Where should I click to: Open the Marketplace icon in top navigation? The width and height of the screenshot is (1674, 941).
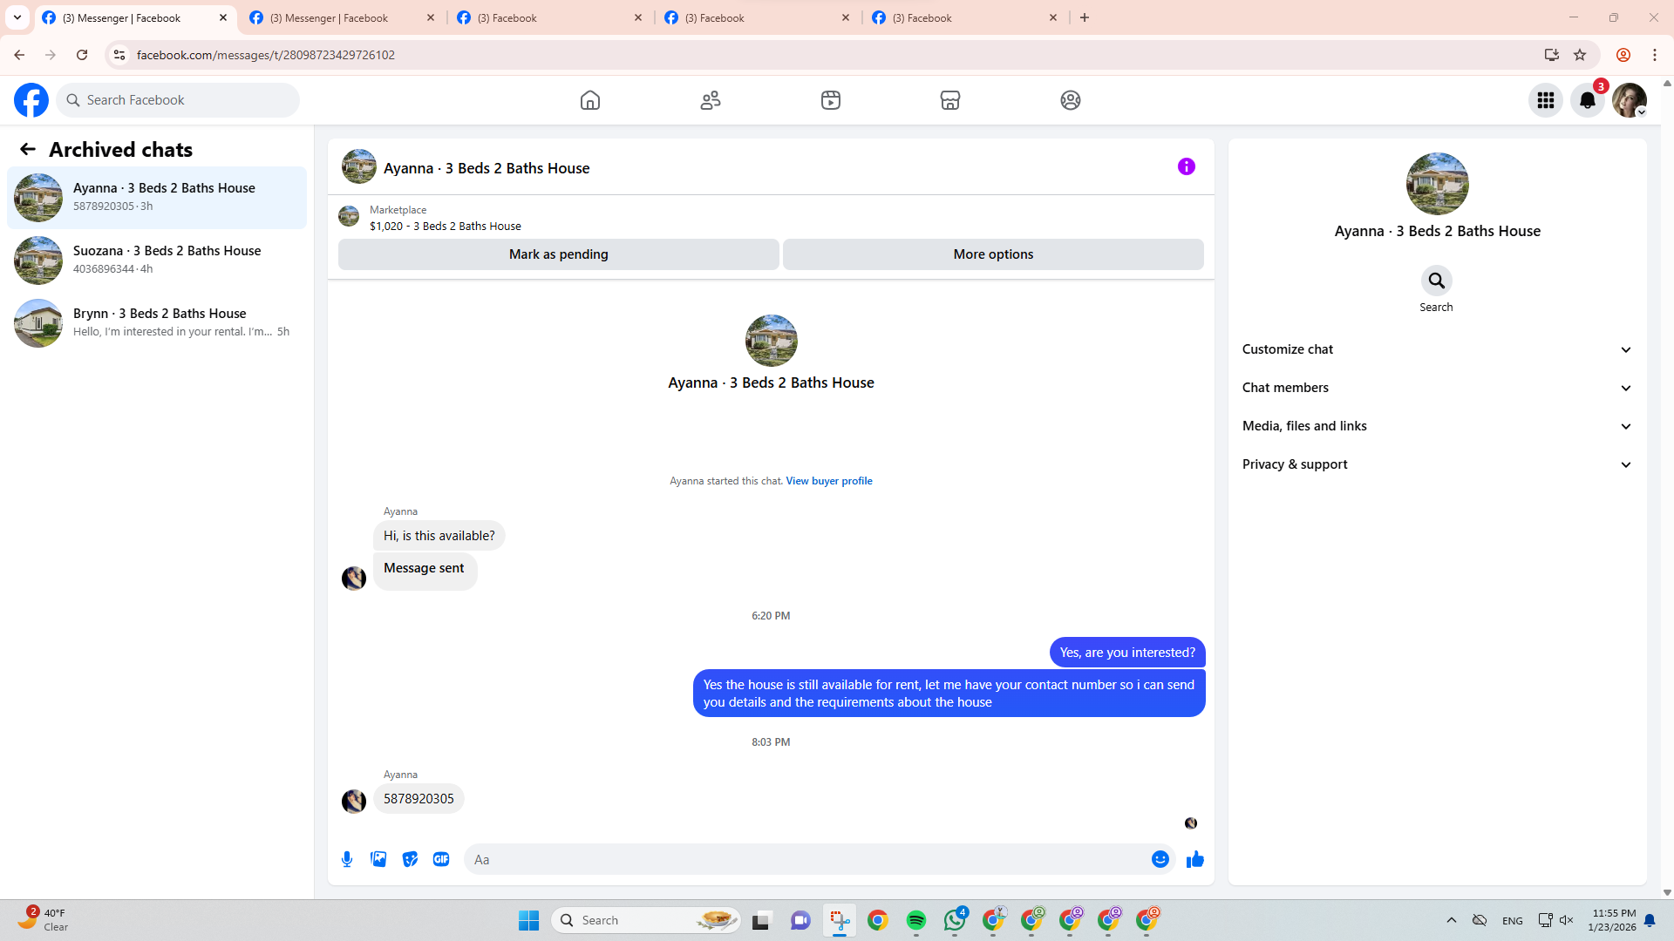coord(949,100)
